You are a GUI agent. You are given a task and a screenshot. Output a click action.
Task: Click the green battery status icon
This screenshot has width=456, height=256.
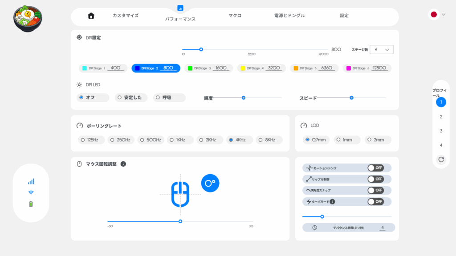(x=31, y=204)
